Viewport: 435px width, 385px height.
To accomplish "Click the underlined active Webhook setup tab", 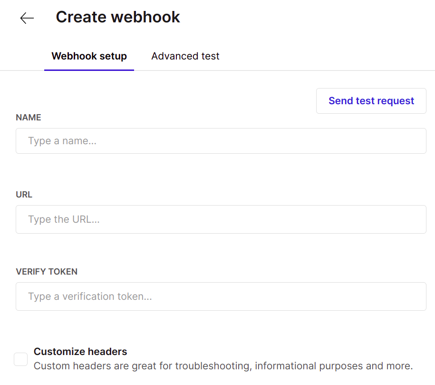I will pyautogui.click(x=89, y=56).
